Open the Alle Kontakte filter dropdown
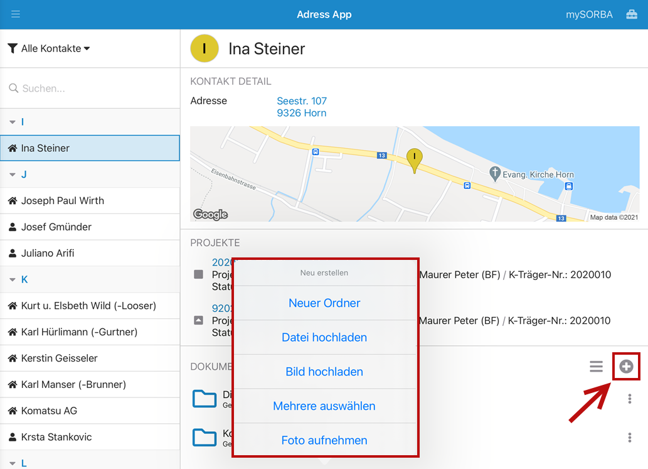The height and width of the screenshot is (469, 648). [x=49, y=48]
